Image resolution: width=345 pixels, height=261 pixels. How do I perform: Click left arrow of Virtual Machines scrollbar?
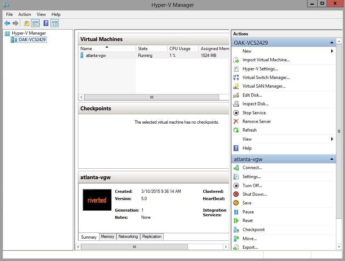coord(81,97)
